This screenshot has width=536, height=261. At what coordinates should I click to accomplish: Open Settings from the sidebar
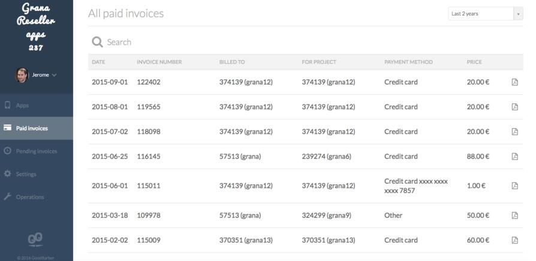point(26,174)
